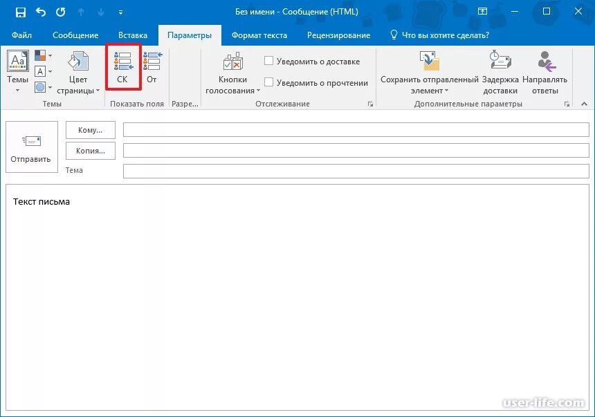Open the Файл tab
Screen dimensions: 595x417
pyautogui.click(x=21, y=35)
